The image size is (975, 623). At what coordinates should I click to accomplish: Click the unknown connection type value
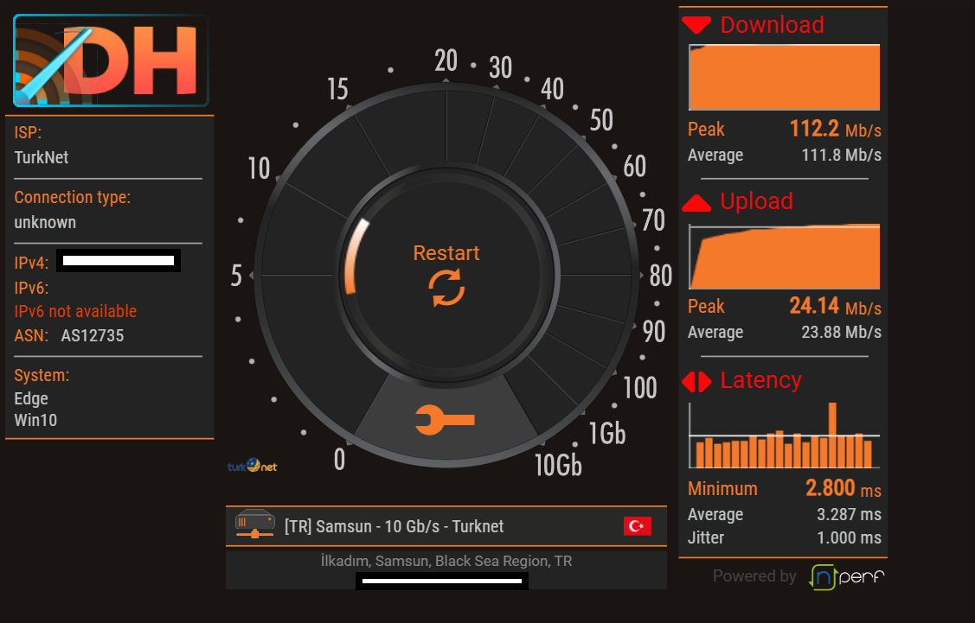click(x=45, y=222)
